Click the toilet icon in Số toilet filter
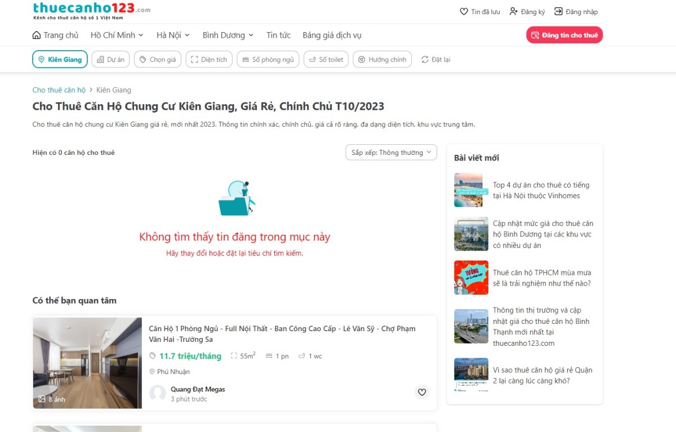The width and height of the screenshot is (676, 432). (313, 60)
